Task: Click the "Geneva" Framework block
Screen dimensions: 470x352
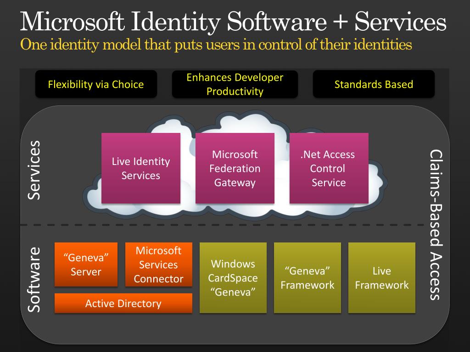Action: click(307, 278)
